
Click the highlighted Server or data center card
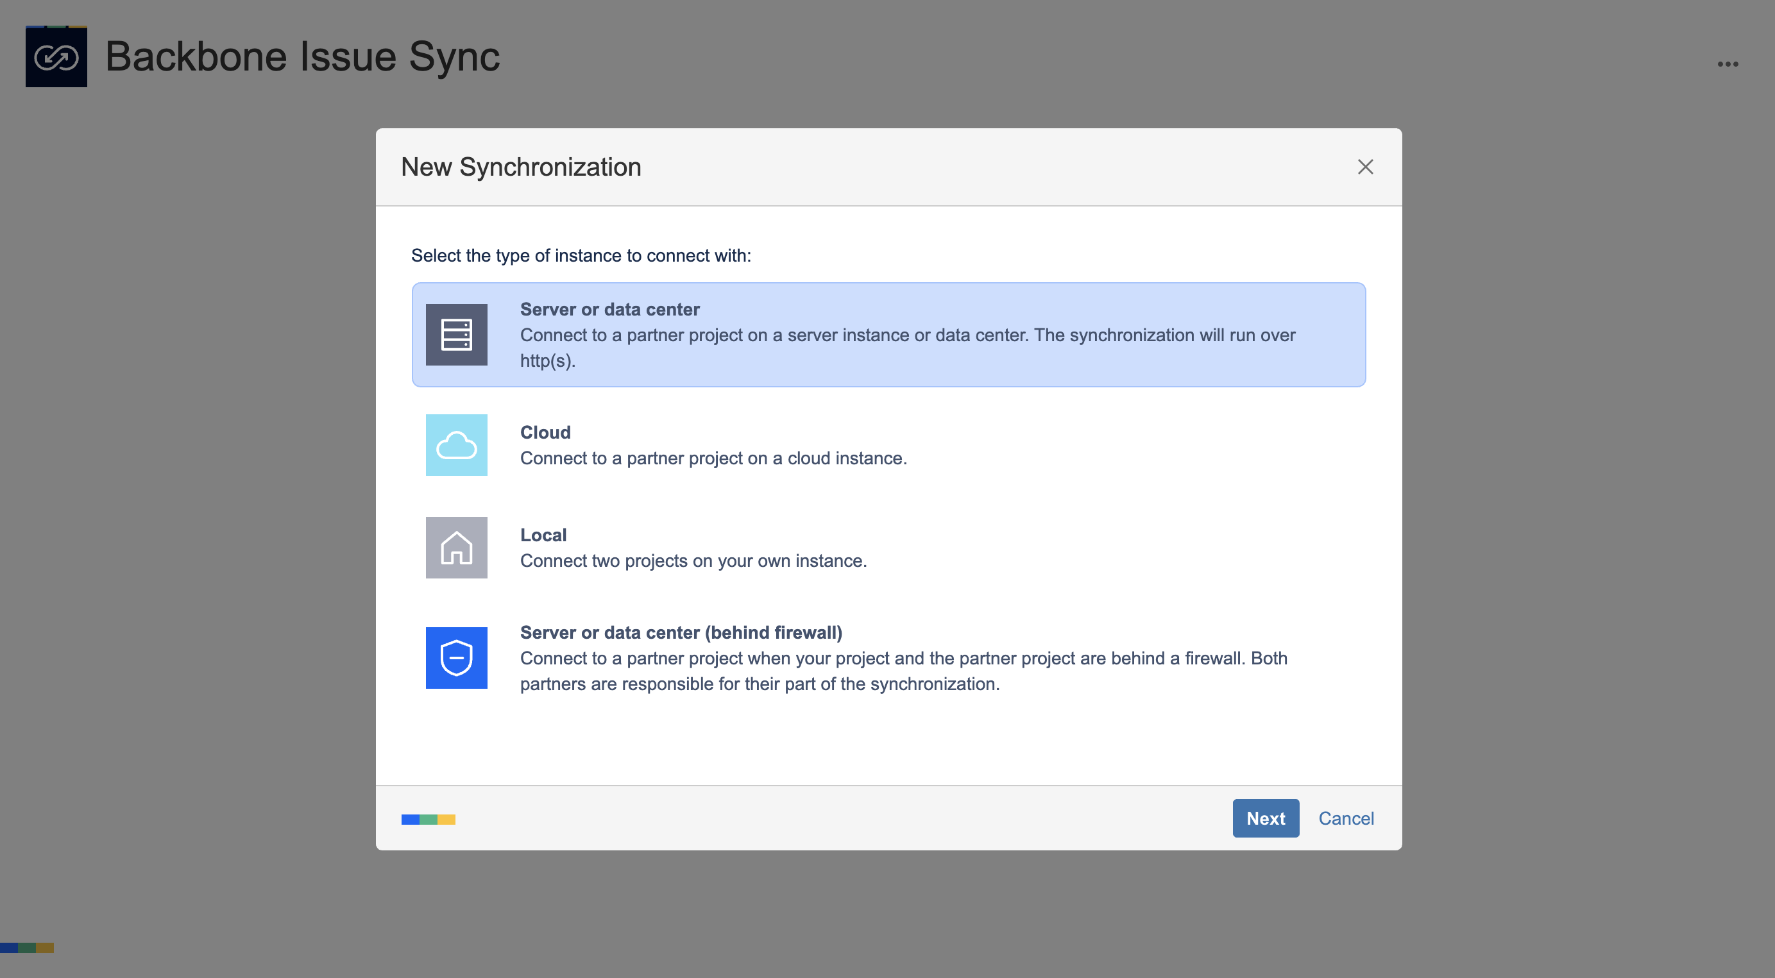(x=889, y=335)
